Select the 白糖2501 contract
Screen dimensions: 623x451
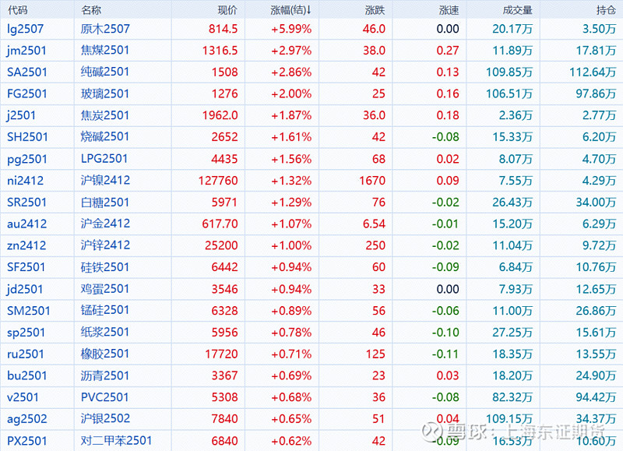pyautogui.click(x=105, y=203)
